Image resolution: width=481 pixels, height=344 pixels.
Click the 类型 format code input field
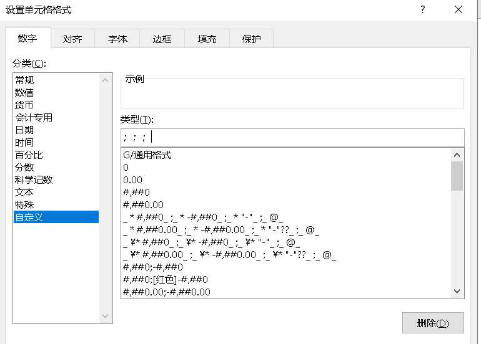pos(292,138)
